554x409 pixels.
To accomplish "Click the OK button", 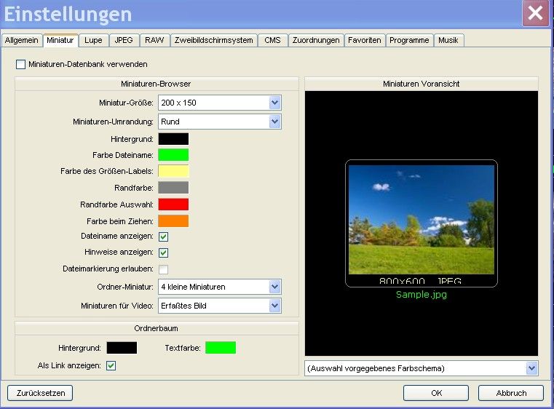I will 436,393.
